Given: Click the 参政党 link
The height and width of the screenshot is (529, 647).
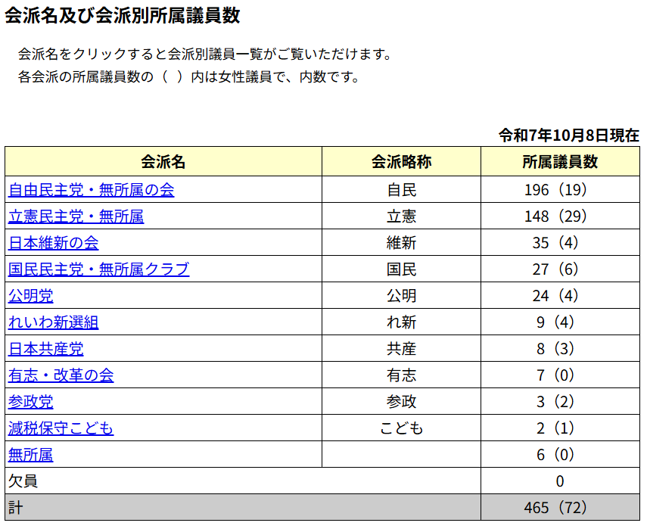Looking at the screenshot, I should click(x=30, y=402).
